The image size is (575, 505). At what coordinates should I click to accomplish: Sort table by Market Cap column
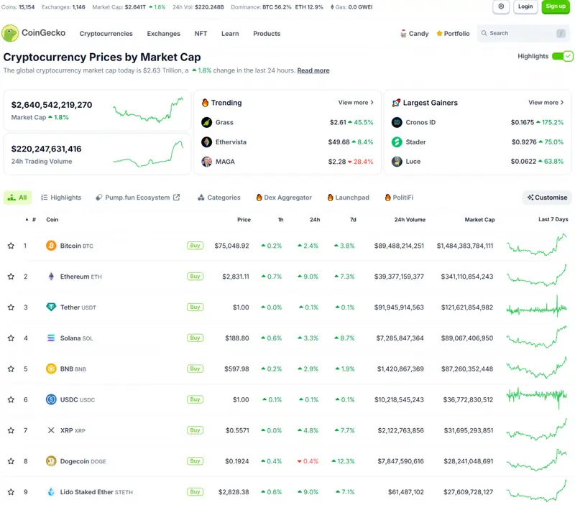(x=479, y=220)
